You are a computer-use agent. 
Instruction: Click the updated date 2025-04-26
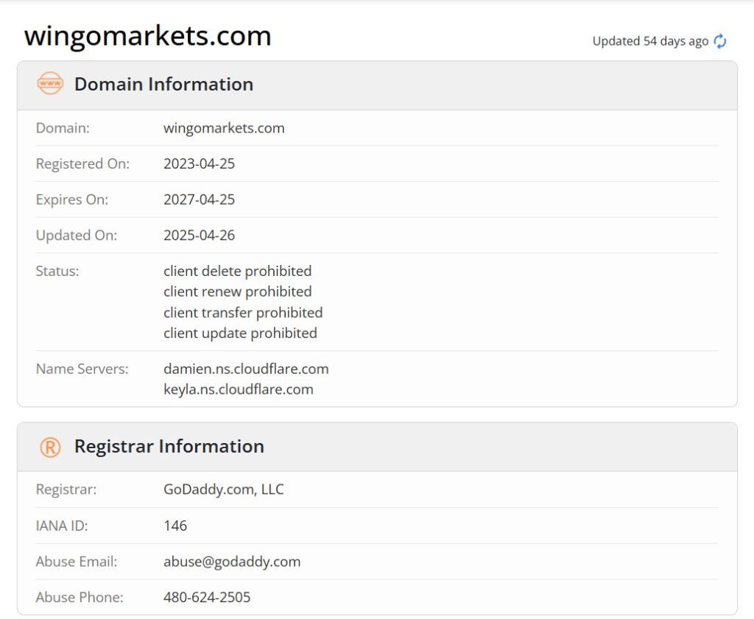[199, 235]
